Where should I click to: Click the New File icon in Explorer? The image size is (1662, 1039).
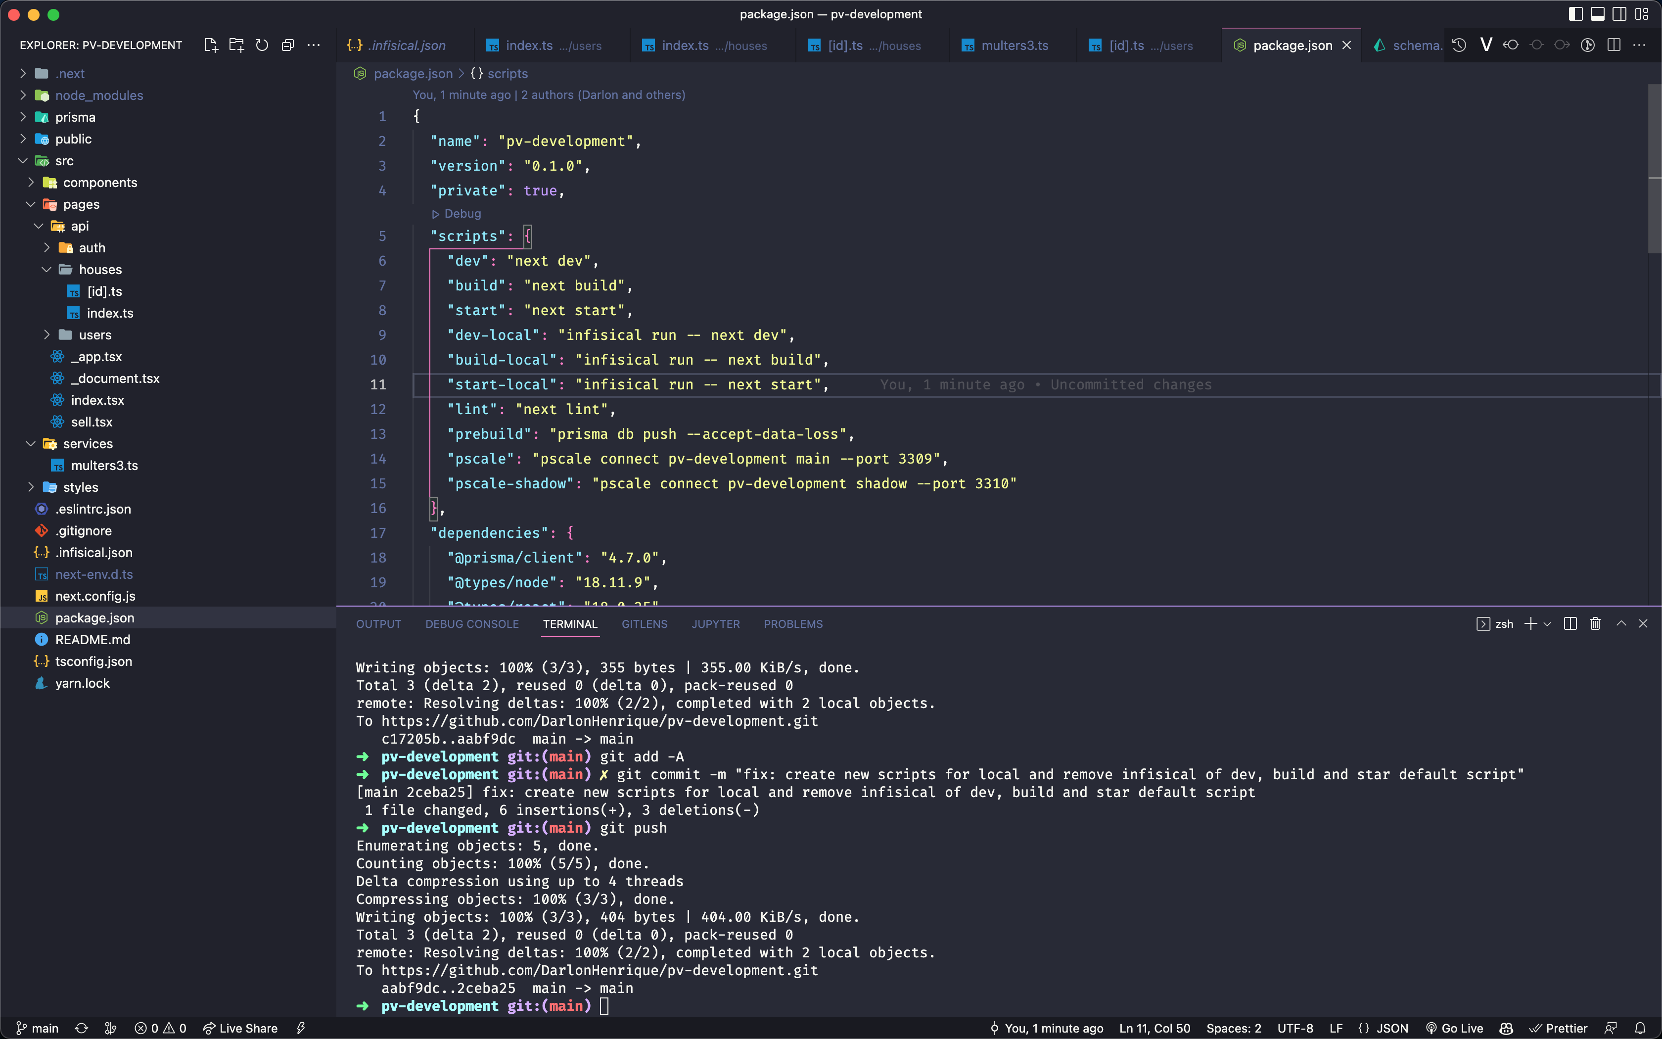point(211,46)
